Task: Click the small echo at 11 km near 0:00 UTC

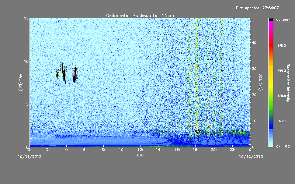Action: tap(32, 52)
